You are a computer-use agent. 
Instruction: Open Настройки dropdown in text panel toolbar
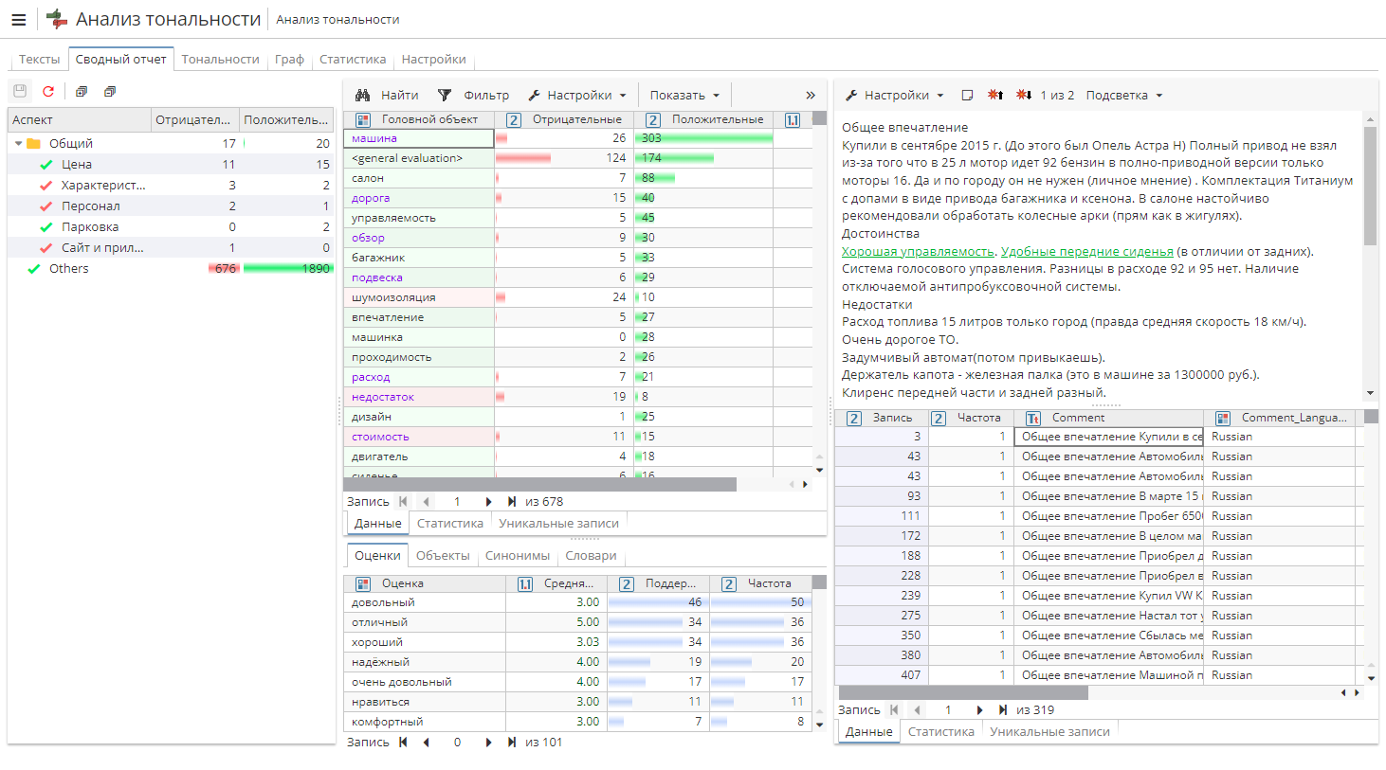click(894, 95)
